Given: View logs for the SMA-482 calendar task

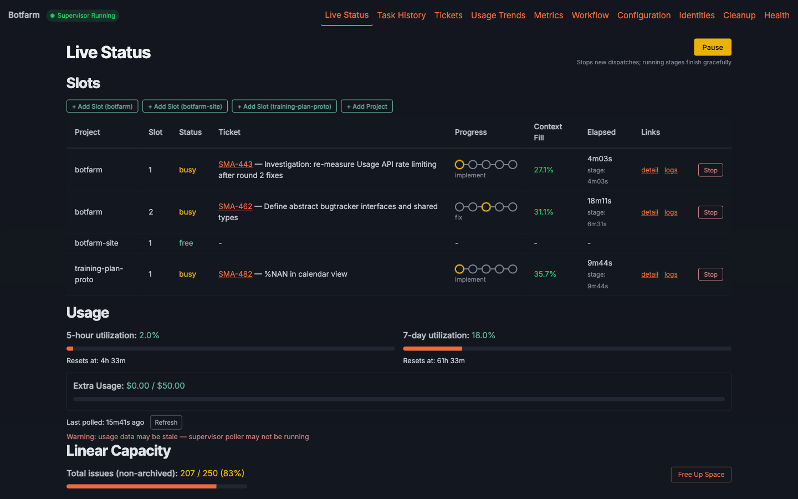Looking at the screenshot, I should coord(671,274).
